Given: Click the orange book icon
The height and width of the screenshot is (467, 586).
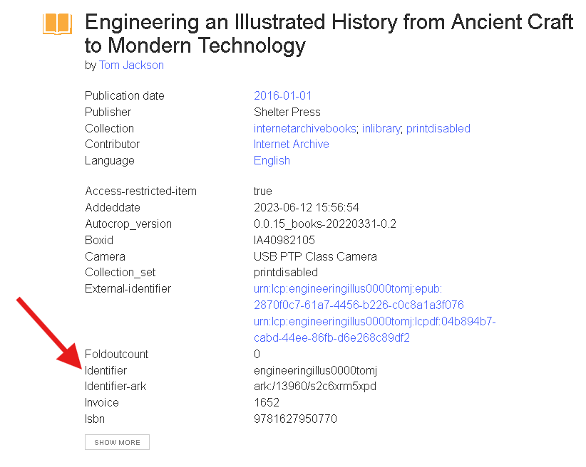Looking at the screenshot, I should coord(57,23).
